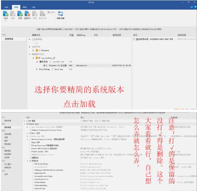This screenshot has width=197, height=191.
Task: Expand the Boot/Setup boot.wim node
Action: coord(37,69)
